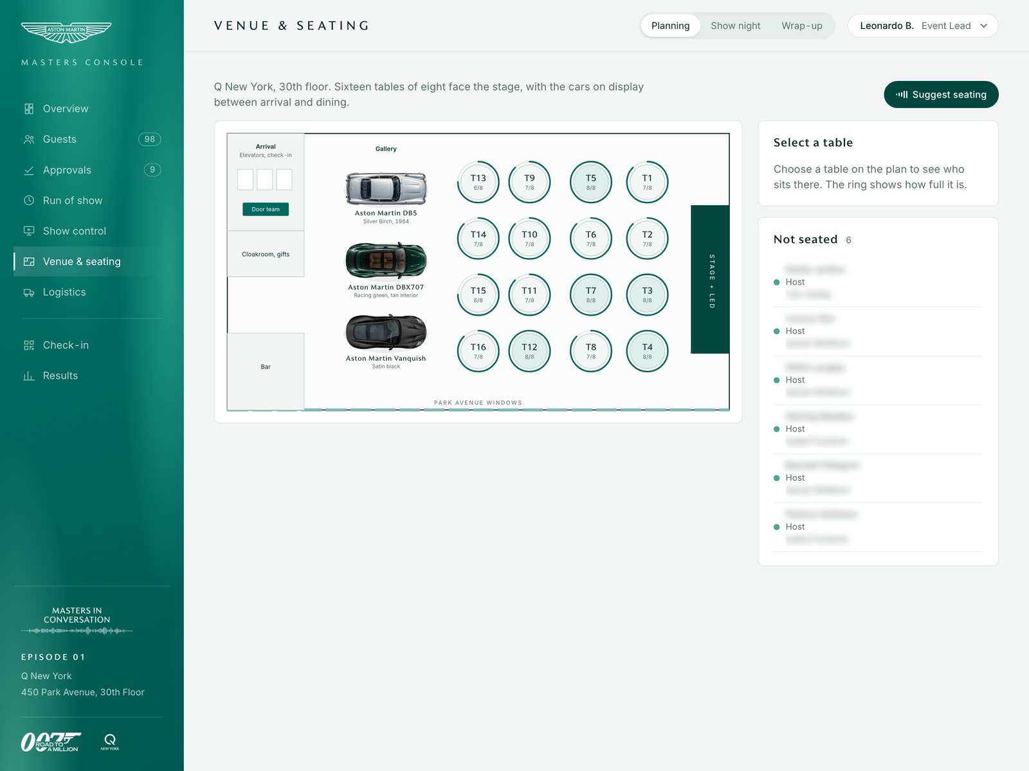Switch to the Planning phase tab
This screenshot has height=771, width=1029.
[670, 26]
